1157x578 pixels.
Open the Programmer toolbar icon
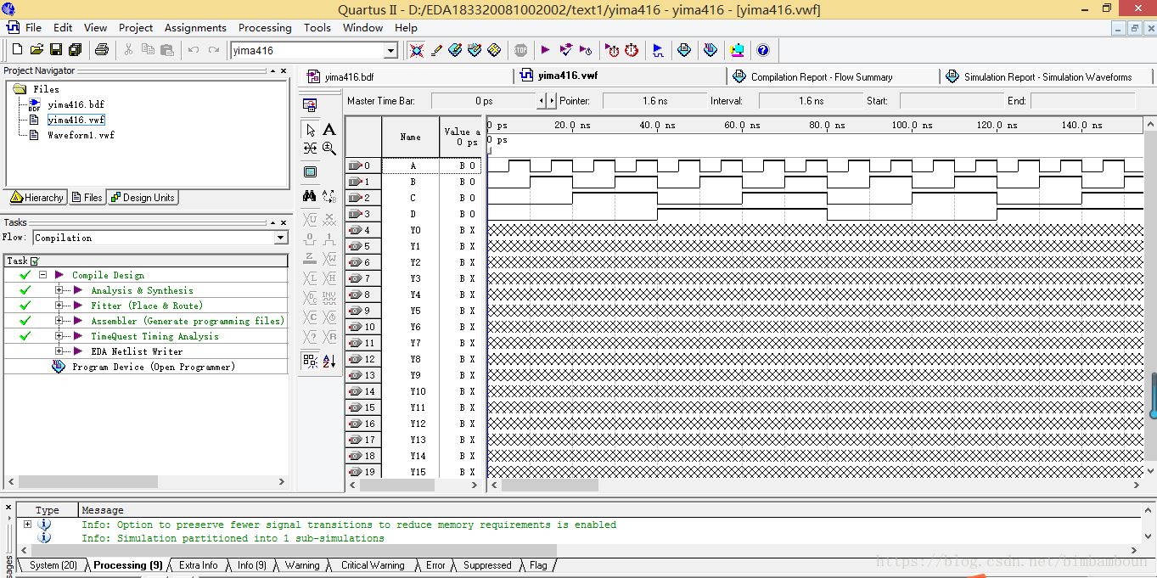tap(710, 50)
